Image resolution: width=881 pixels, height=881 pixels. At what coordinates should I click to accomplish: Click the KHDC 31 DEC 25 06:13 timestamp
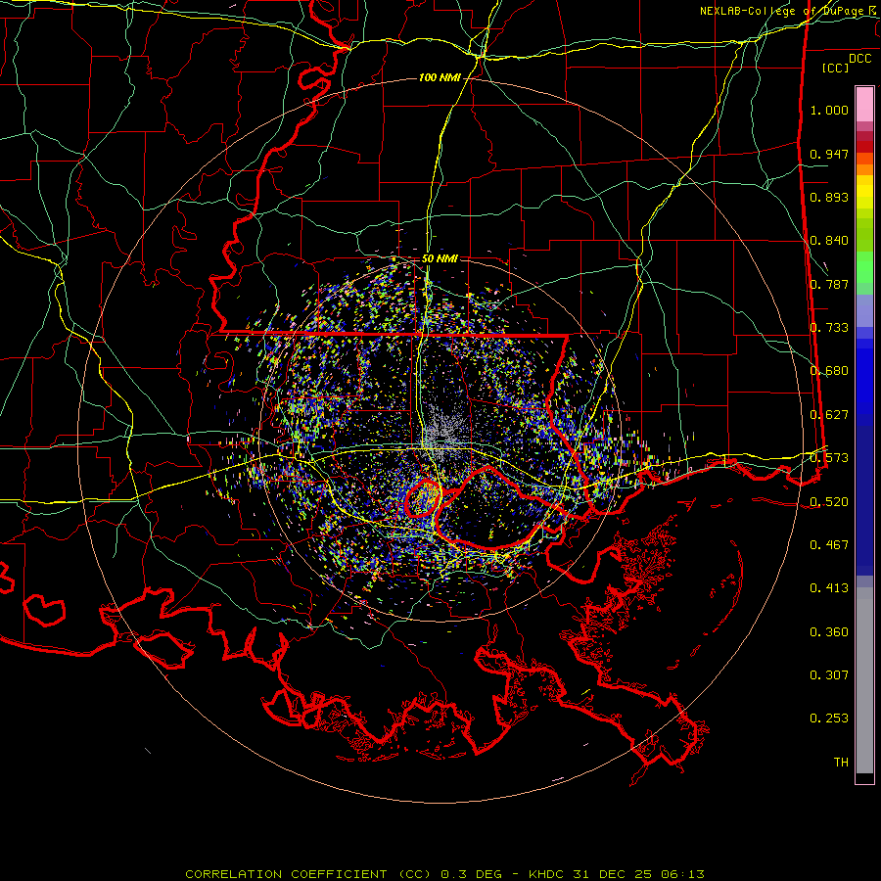617,874
